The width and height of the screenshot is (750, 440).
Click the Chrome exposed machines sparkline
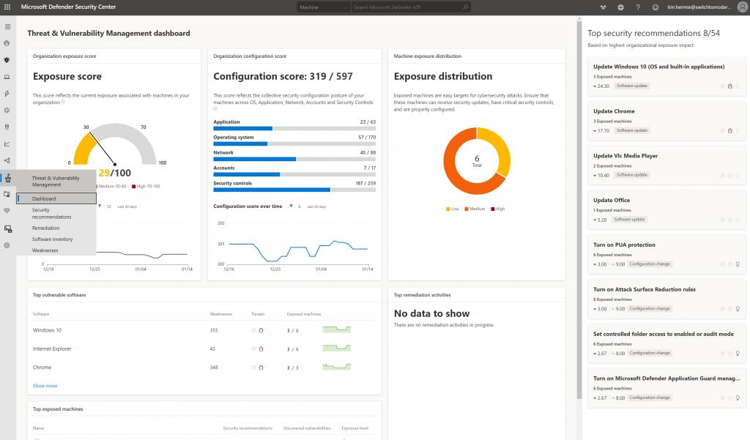(x=337, y=367)
